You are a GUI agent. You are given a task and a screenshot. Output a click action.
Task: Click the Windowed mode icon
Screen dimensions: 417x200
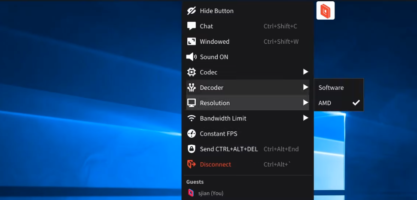click(x=192, y=42)
